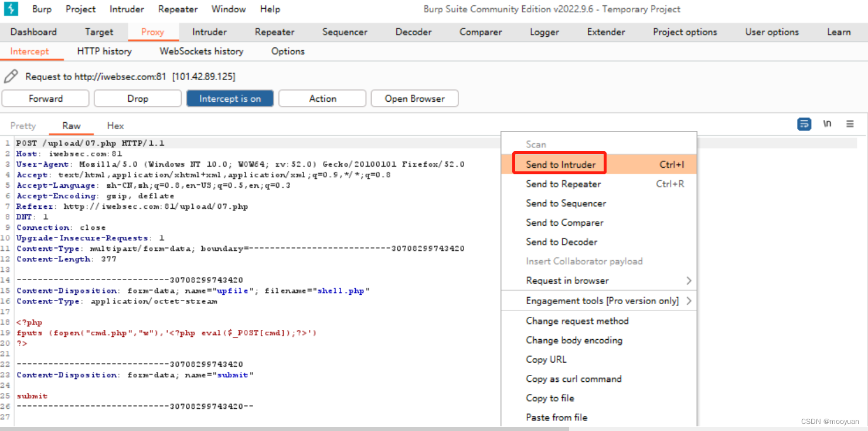Image resolution: width=868 pixels, height=431 pixels.
Task: Open the proxy Options sub-tab
Action: [288, 51]
